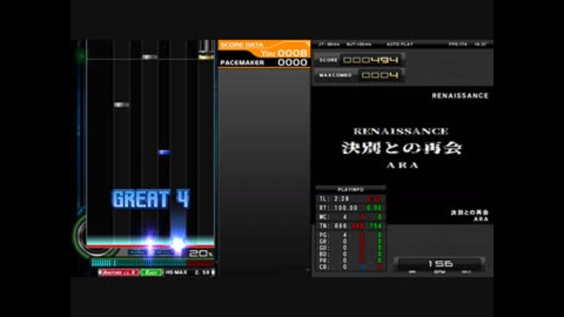Click the 'PLAYINFO' panel header
564x317 pixels.
click(351, 190)
